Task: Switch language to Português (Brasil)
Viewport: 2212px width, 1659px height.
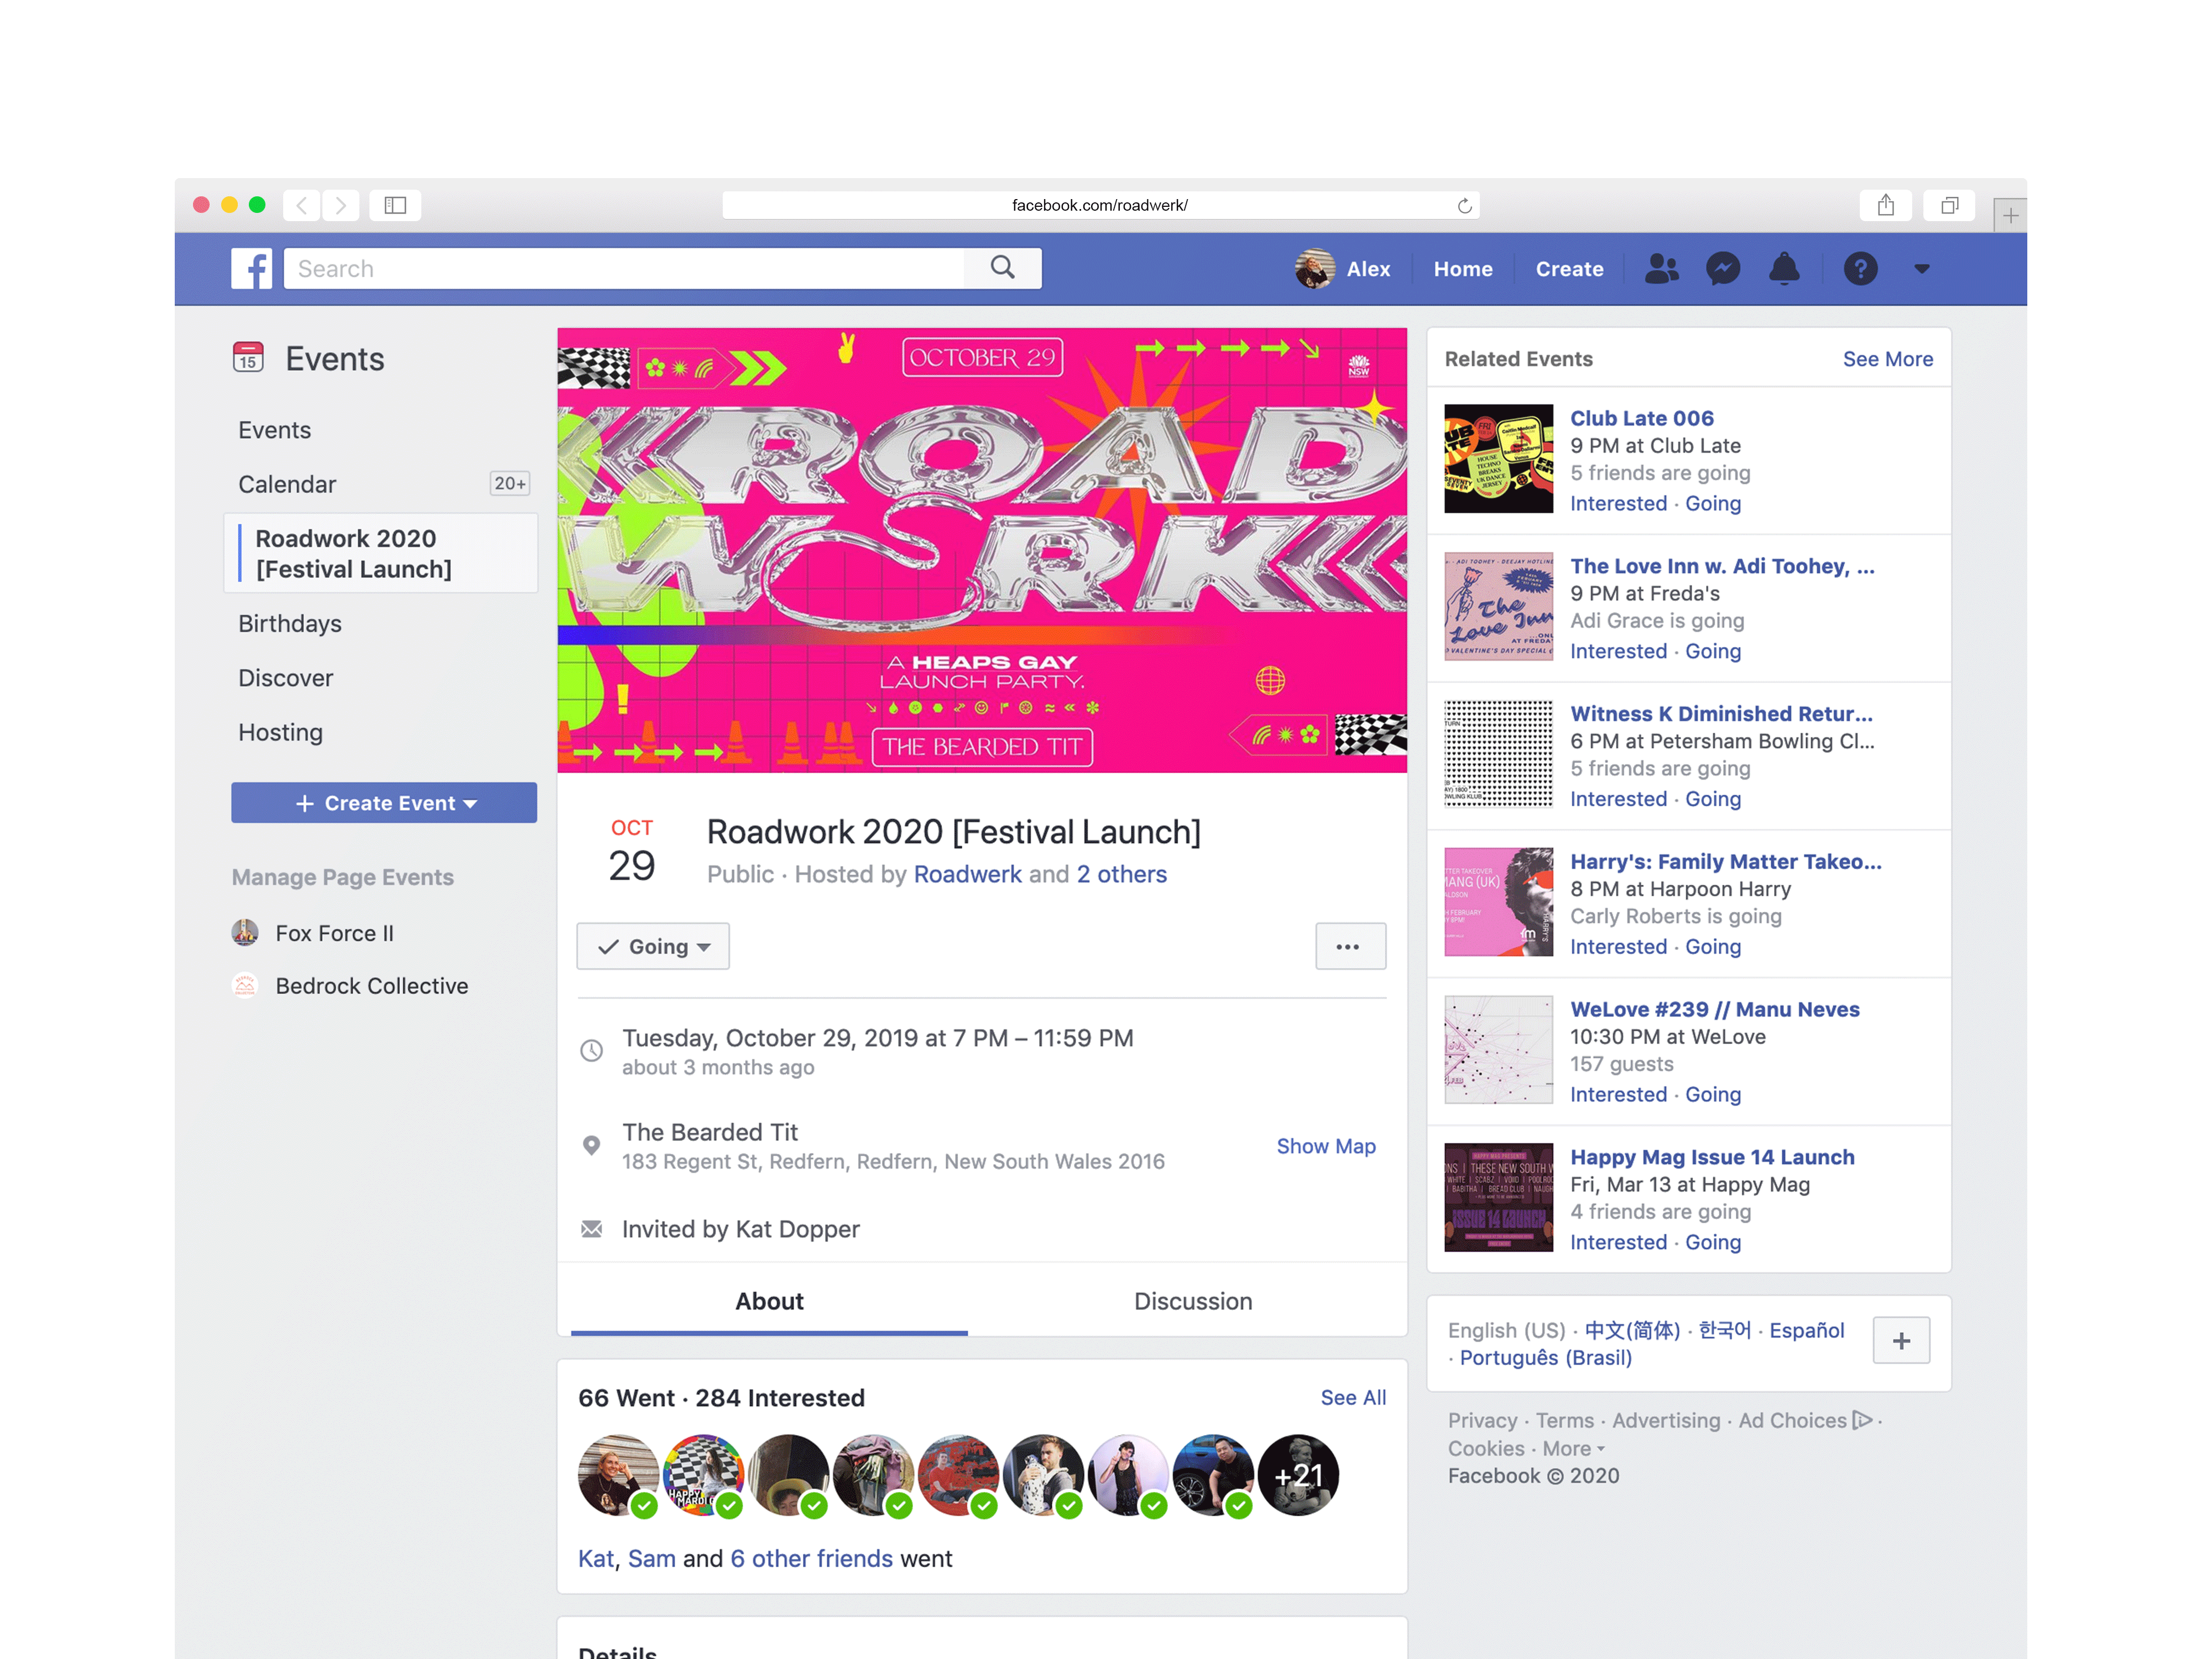Action: [x=1545, y=1357]
